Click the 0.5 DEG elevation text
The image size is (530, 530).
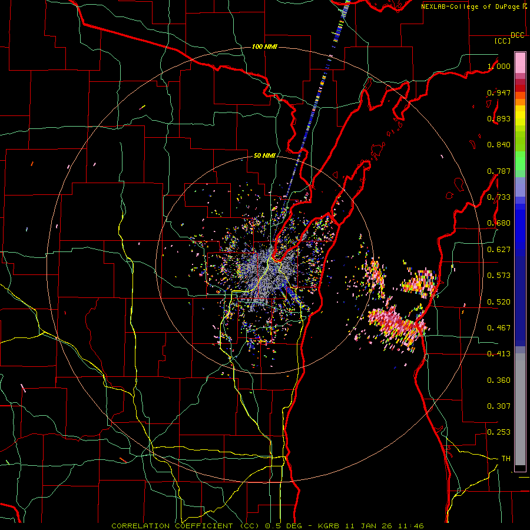284,526
